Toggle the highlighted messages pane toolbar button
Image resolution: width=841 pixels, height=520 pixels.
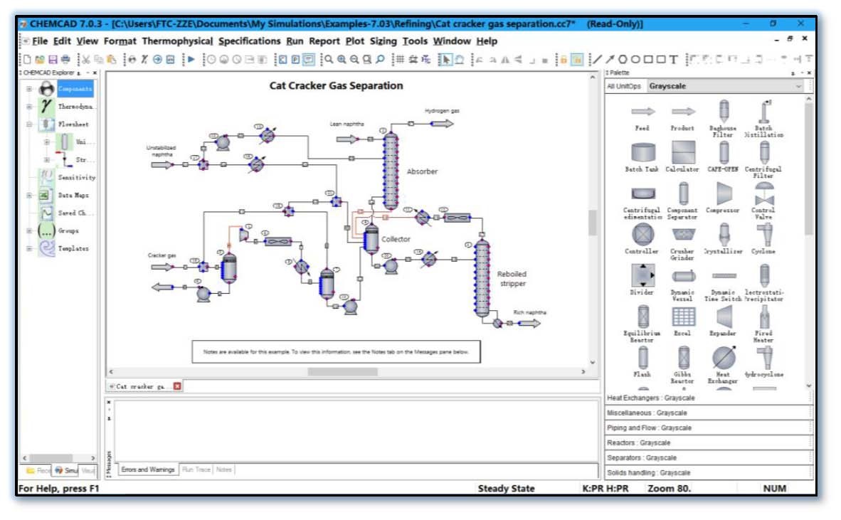[309, 60]
